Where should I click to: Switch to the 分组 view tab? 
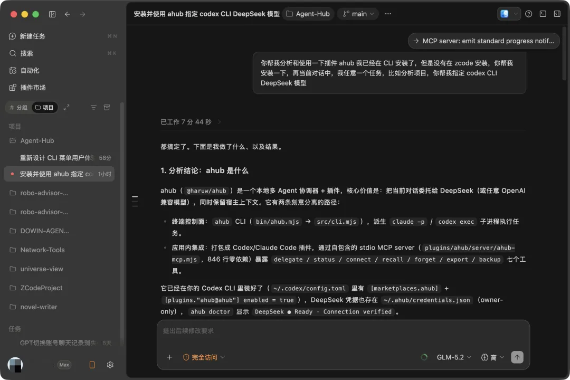tap(18, 107)
